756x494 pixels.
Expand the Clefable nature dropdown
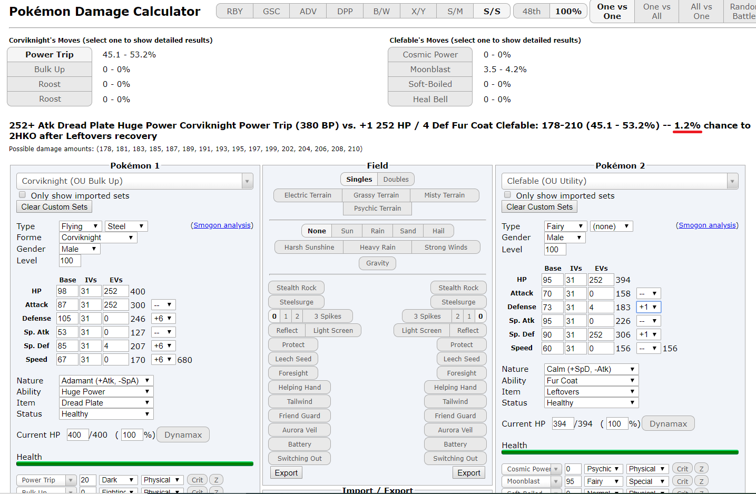pos(592,369)
